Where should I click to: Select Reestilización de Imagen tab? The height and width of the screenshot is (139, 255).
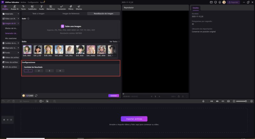tap(104, 14)
